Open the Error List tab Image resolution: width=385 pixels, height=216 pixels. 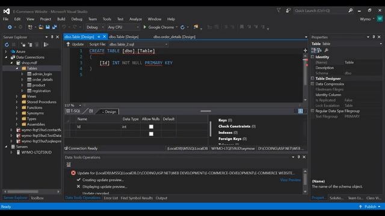click(x=111, y=198)
